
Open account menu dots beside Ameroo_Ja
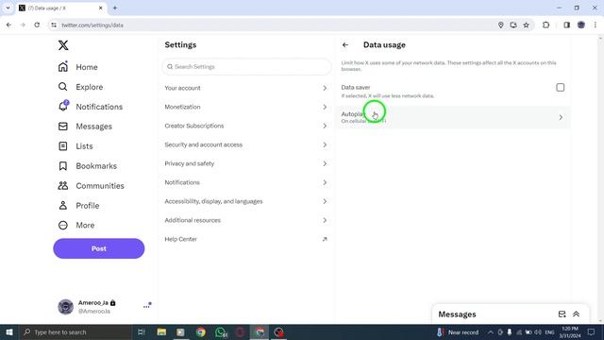tap(147, 306)
